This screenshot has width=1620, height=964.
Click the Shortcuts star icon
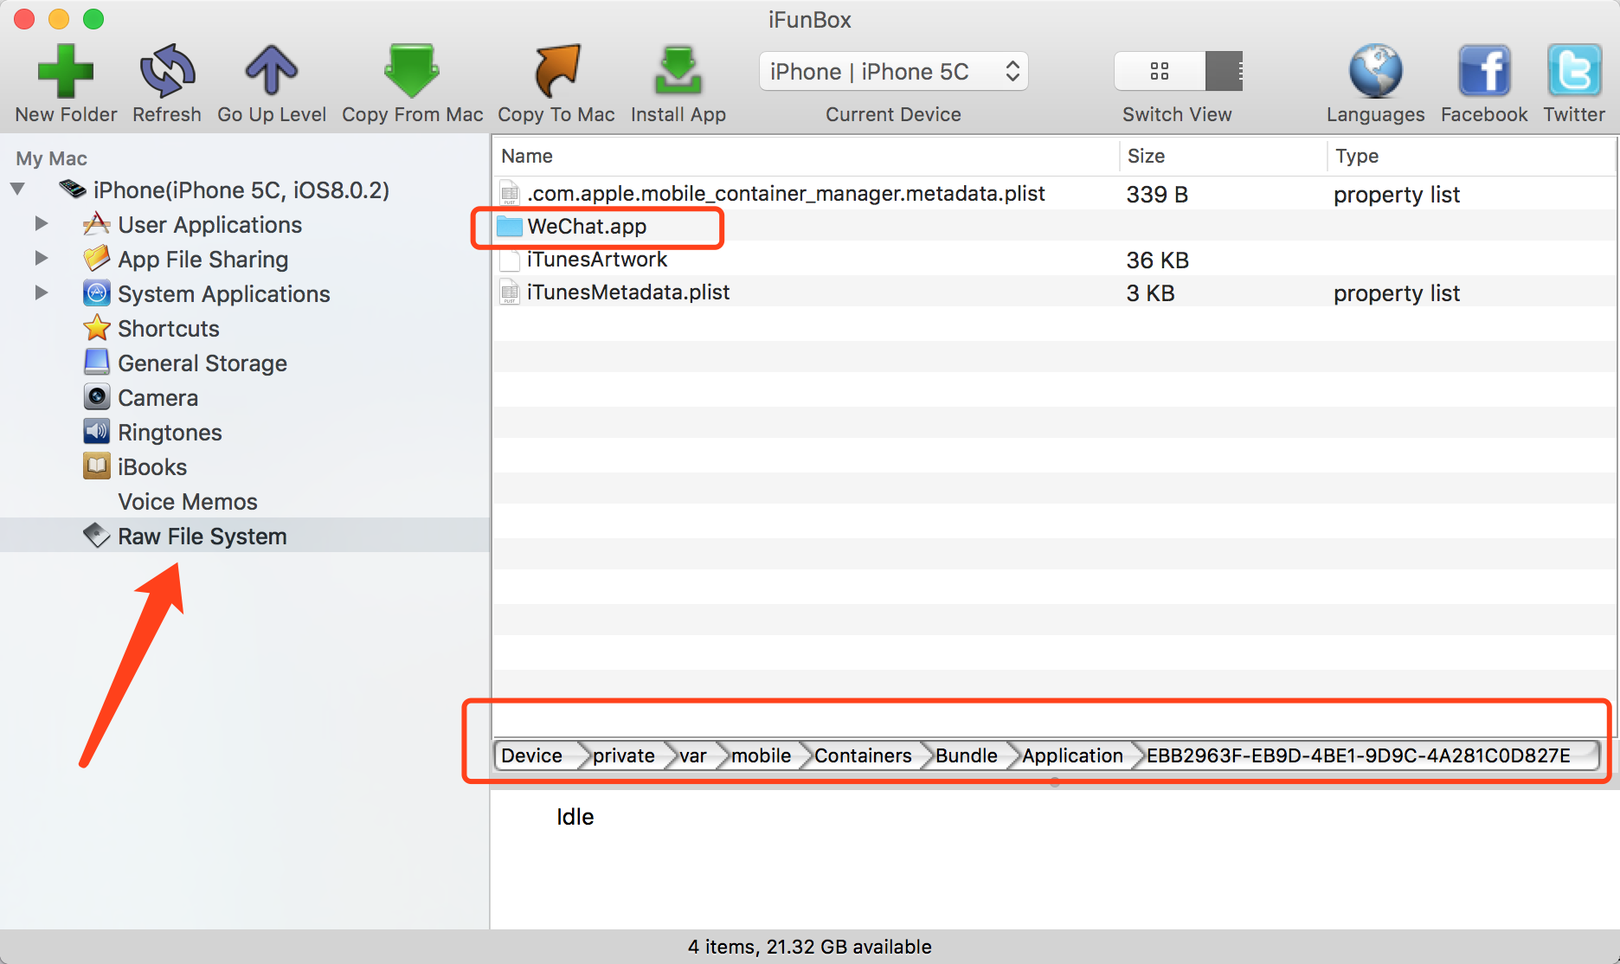click(96, 328)
